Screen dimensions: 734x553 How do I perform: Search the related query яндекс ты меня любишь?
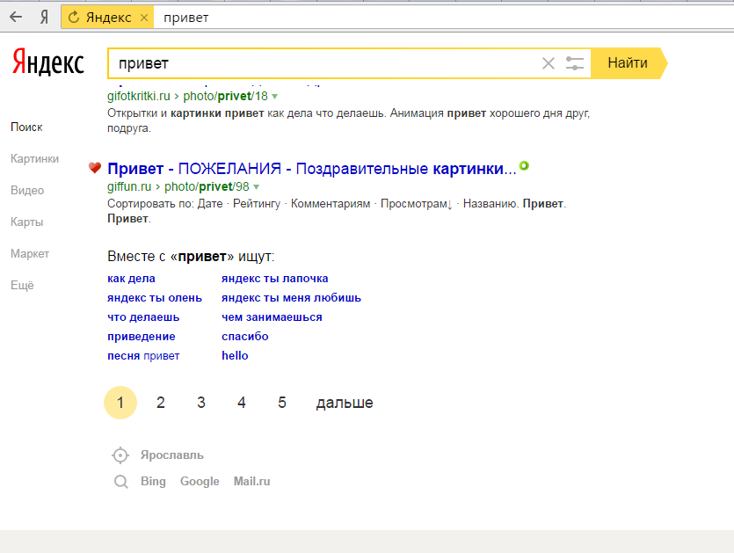tap(291, 298)
